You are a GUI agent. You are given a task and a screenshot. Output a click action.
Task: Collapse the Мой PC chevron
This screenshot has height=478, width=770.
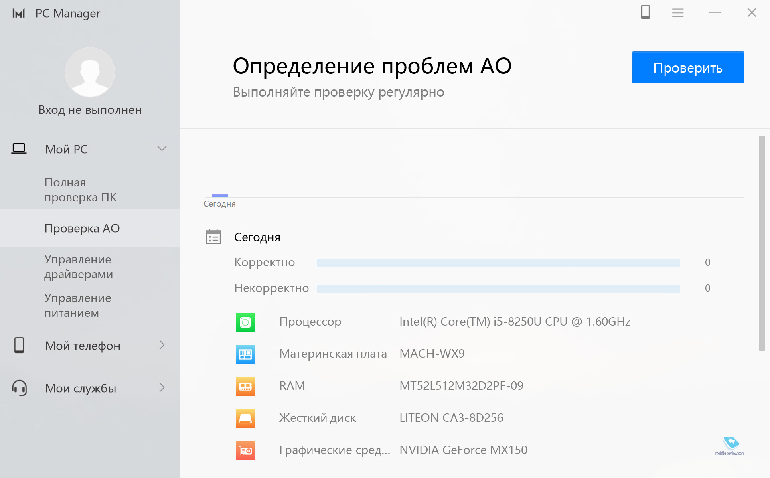pos(162,149)
